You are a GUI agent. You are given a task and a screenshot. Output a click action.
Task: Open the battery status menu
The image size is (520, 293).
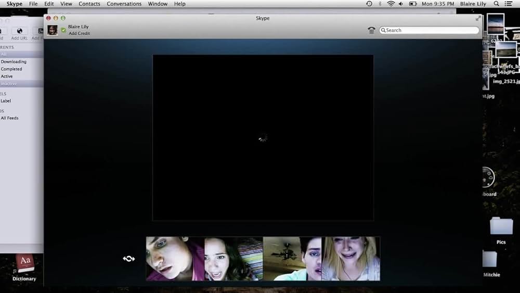413,4
